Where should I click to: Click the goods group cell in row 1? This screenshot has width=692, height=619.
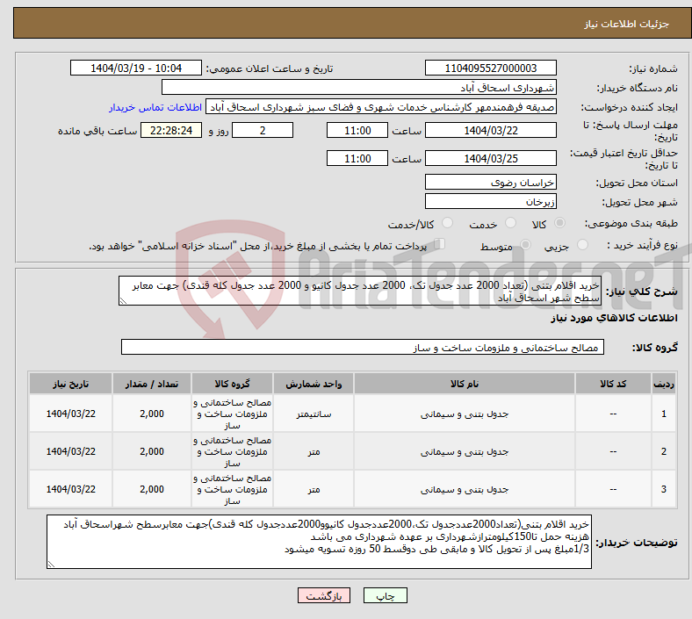point(232,414)
